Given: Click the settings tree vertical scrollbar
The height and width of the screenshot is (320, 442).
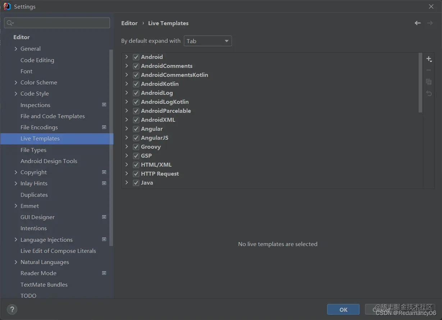Looking at the screenshot, I should point(111,147).
